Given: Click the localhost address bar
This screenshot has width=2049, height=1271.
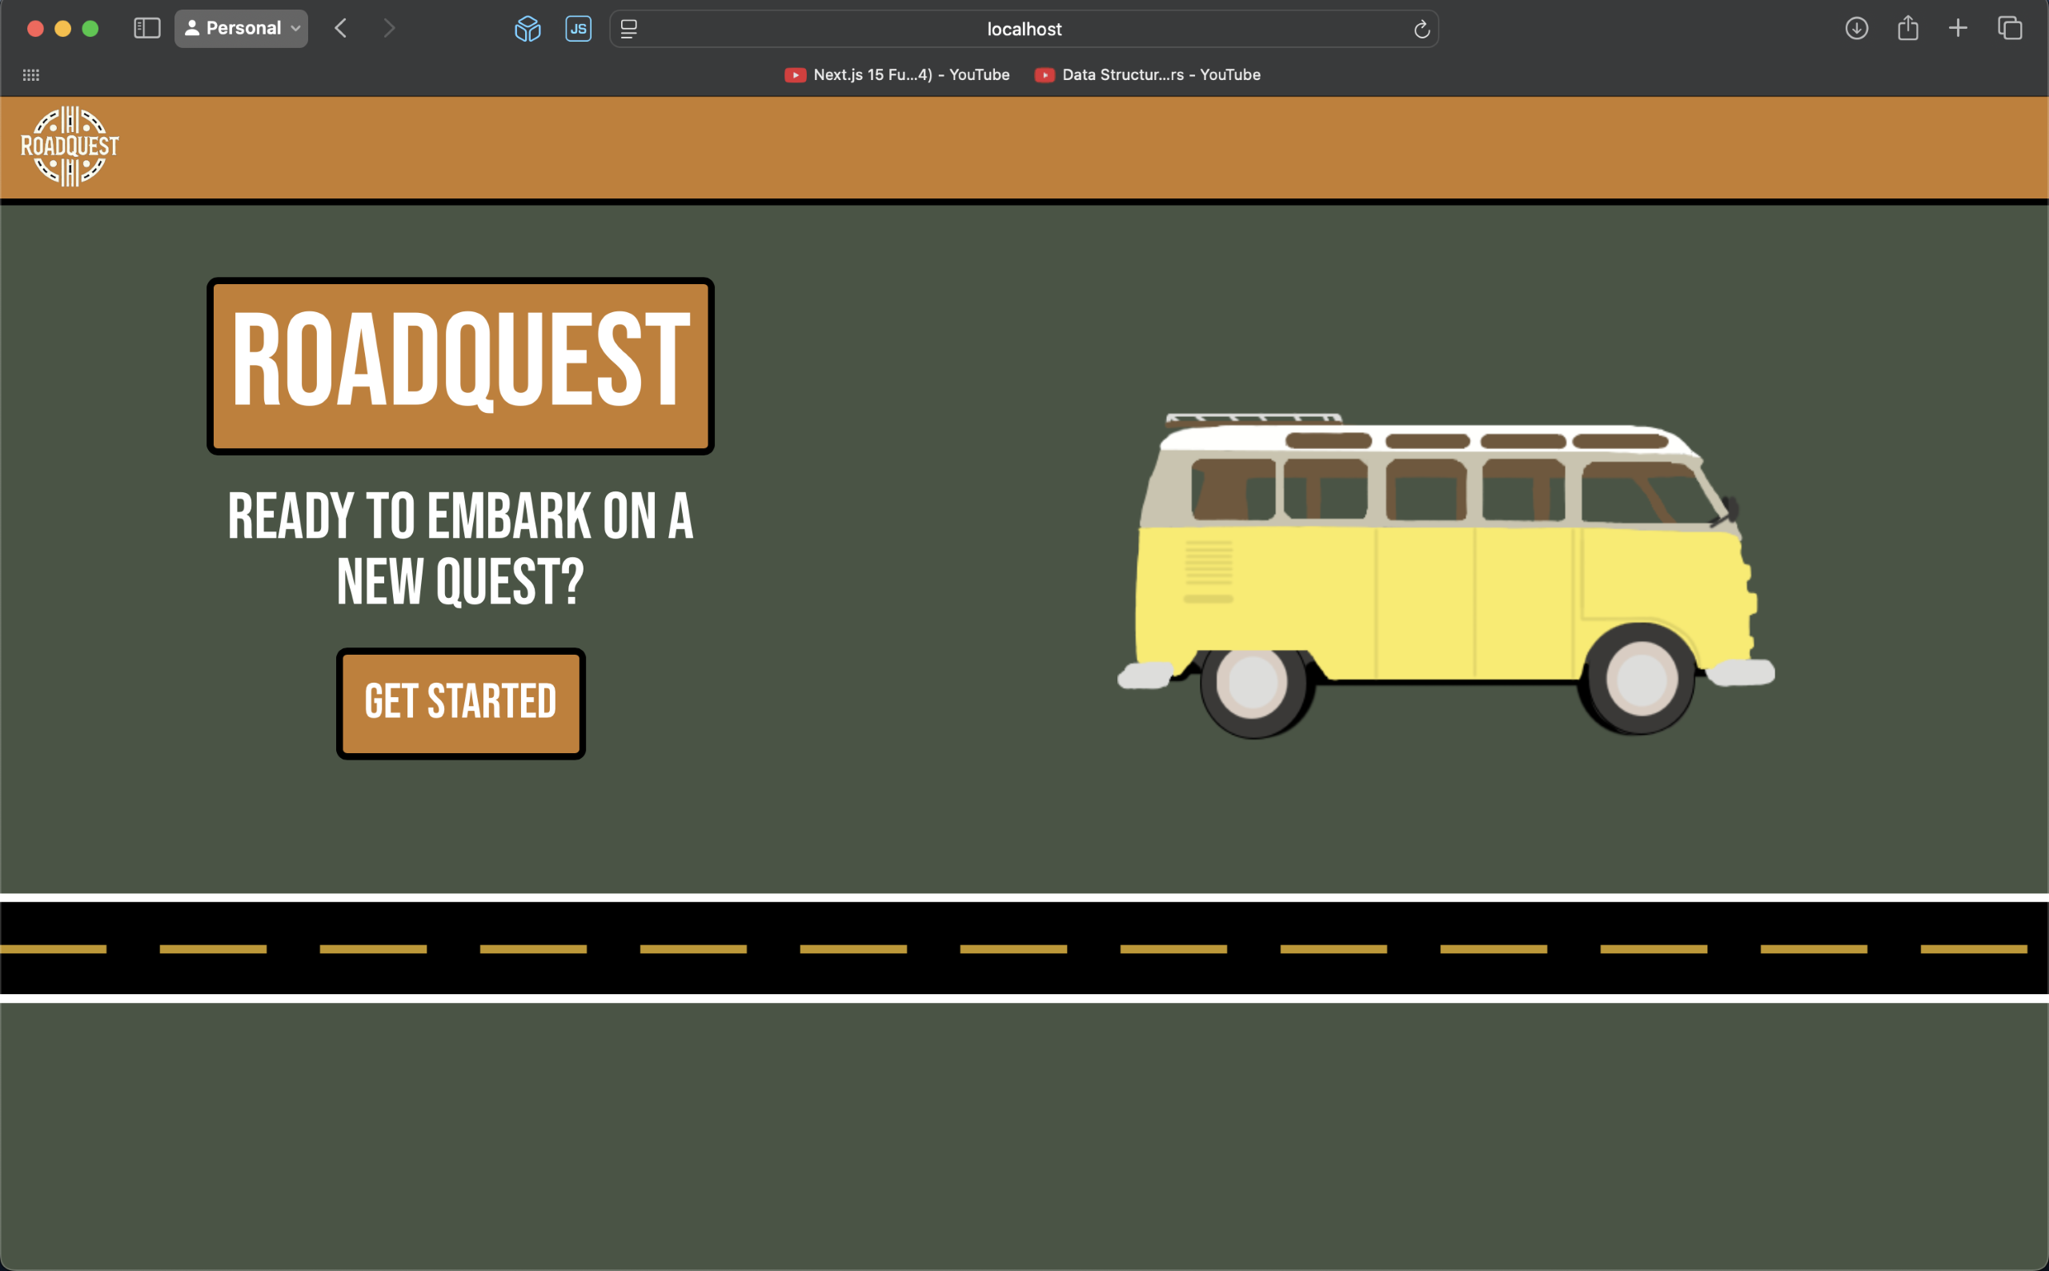Looking at the screenshot, I should coord(1023,29).
